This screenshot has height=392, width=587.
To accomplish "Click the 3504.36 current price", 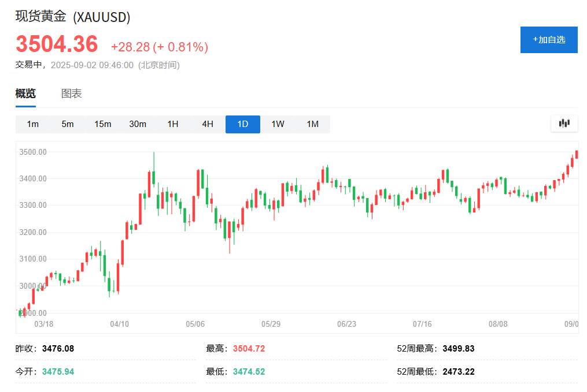I will (x=57, y=45).
